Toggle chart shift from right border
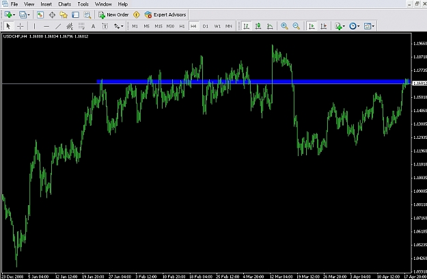Viewport: 427px width, 279px height. click(x=324, y=26)
